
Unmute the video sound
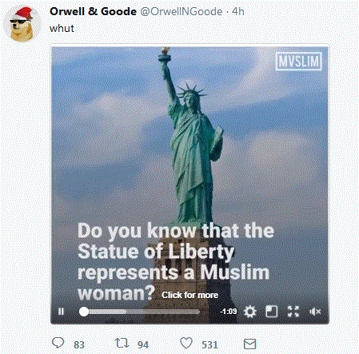pyautogui.click(x=315, y=312)
